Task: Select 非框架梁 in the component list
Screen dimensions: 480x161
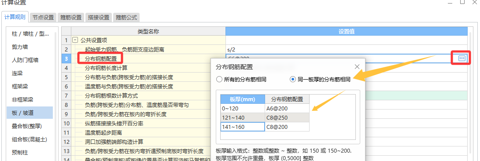Action: tap(30, 99)
